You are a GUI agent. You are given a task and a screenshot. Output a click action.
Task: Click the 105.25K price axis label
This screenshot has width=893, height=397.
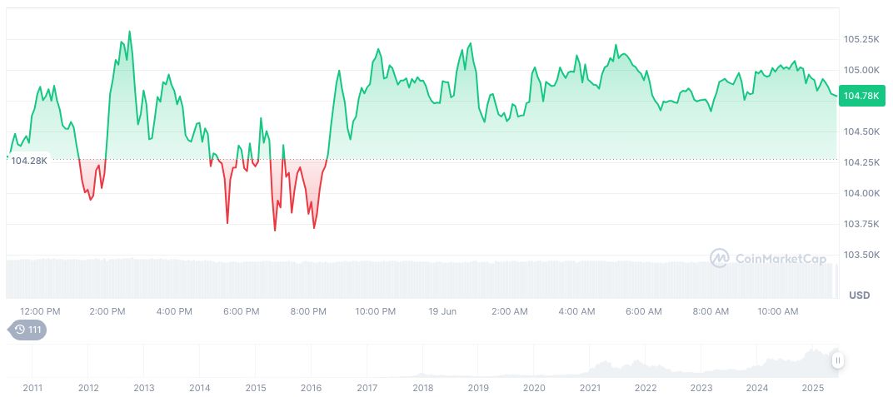(x=861, y=39)
